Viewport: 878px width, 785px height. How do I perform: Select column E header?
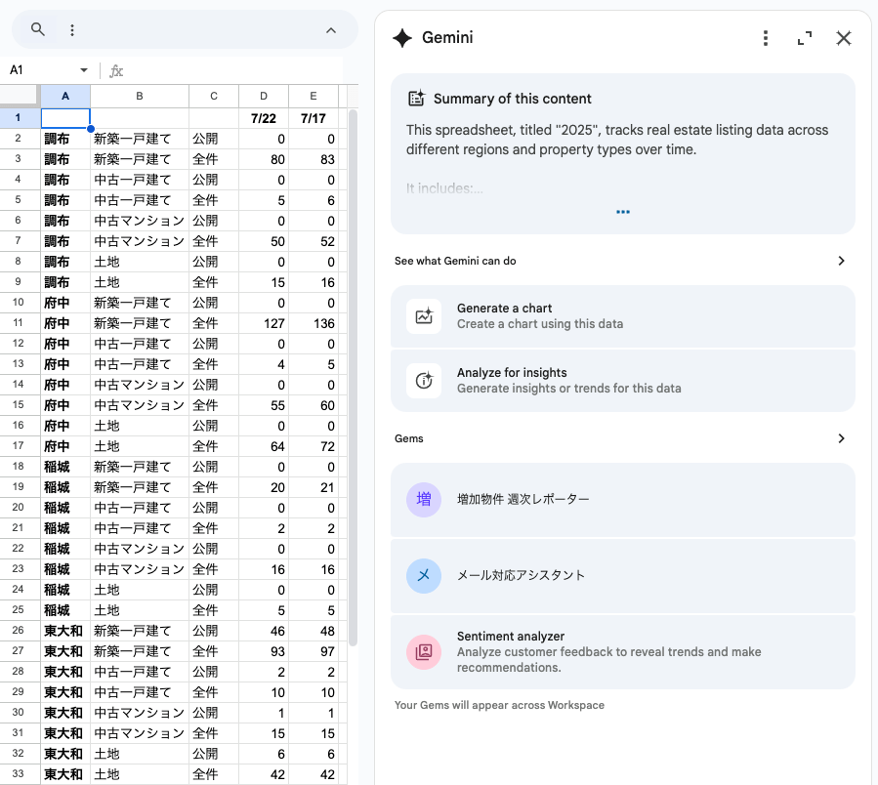[x=314, y=97]
